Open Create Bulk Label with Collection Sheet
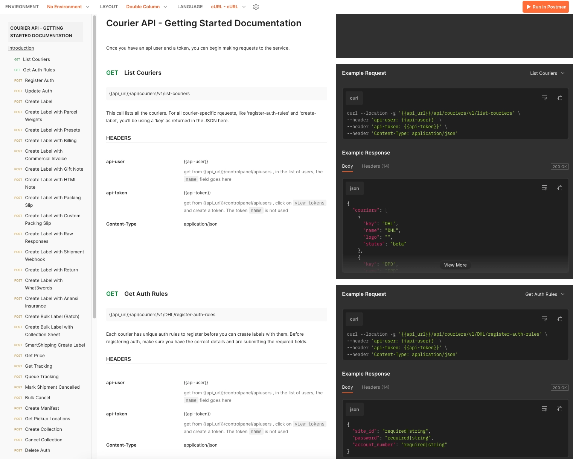Viewport: 573px width, 459px height. pyautogui.click(x=49, y=331)
